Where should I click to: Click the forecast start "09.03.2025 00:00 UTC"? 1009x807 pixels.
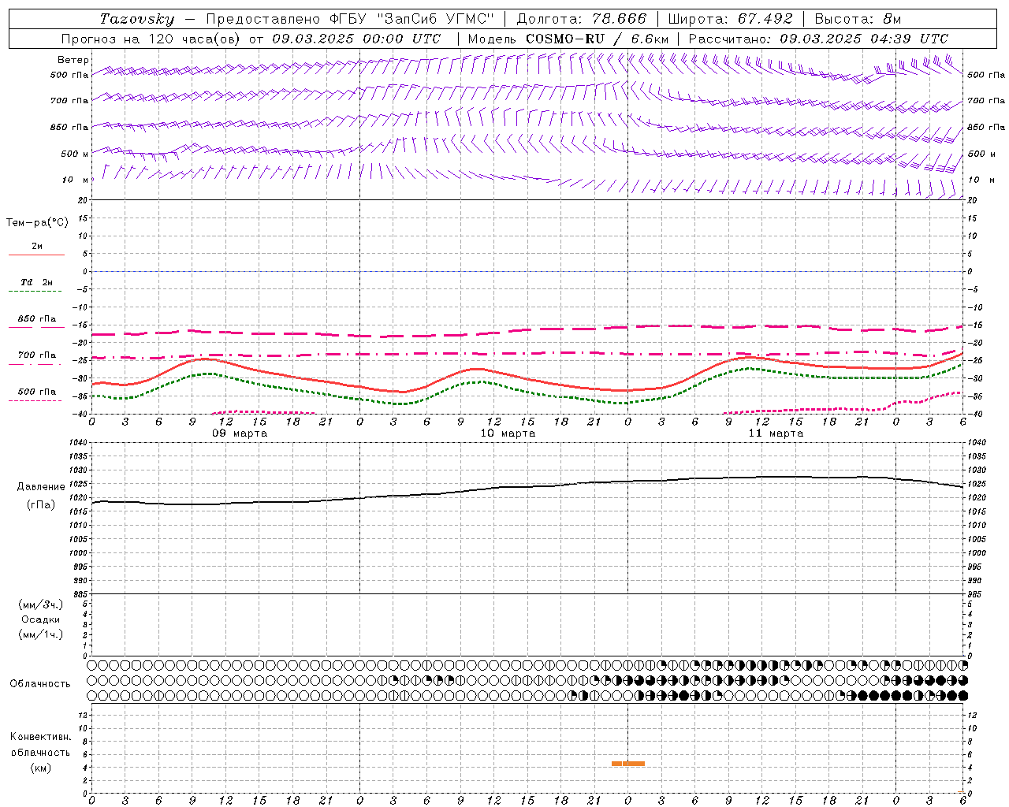[x=356, y=39]
